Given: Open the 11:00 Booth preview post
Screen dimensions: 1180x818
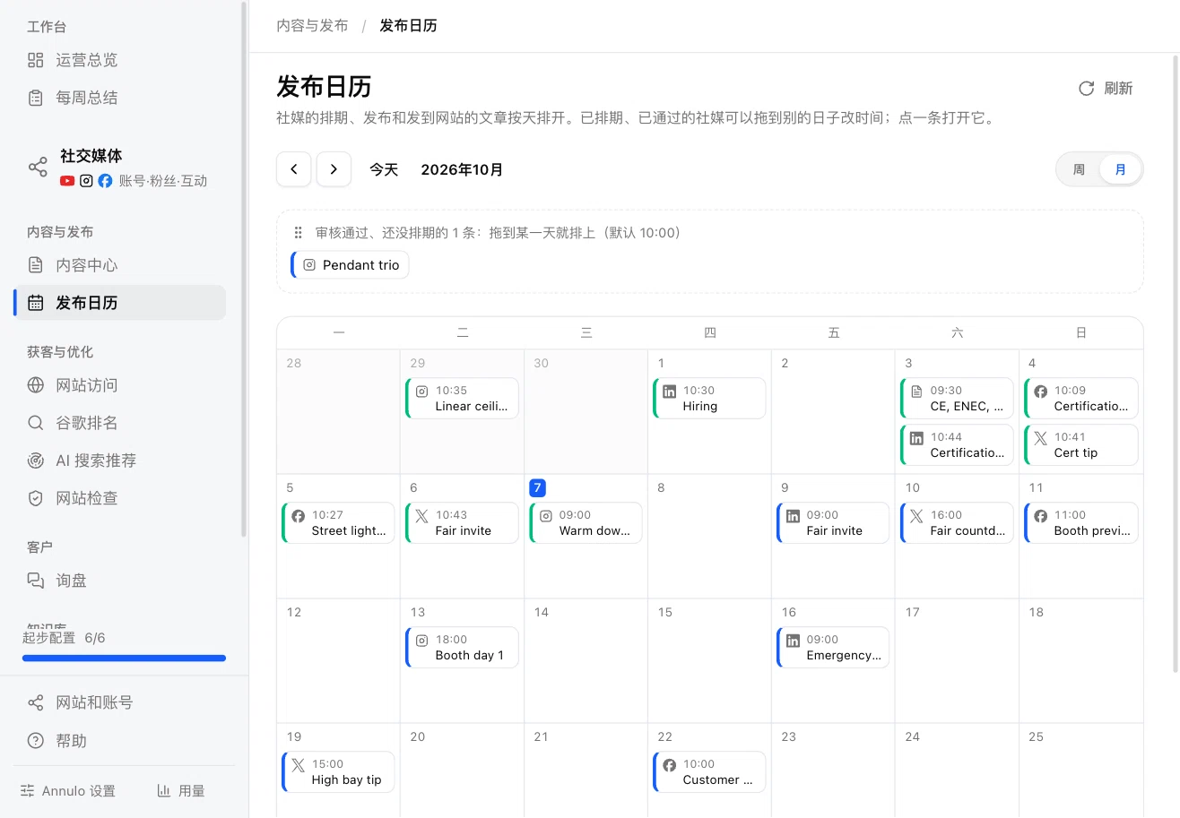Looking at the screenshot, I should point(1081,522).
